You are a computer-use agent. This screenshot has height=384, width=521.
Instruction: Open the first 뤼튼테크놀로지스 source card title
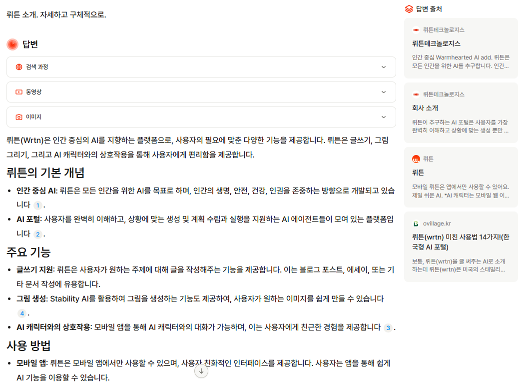436,43
